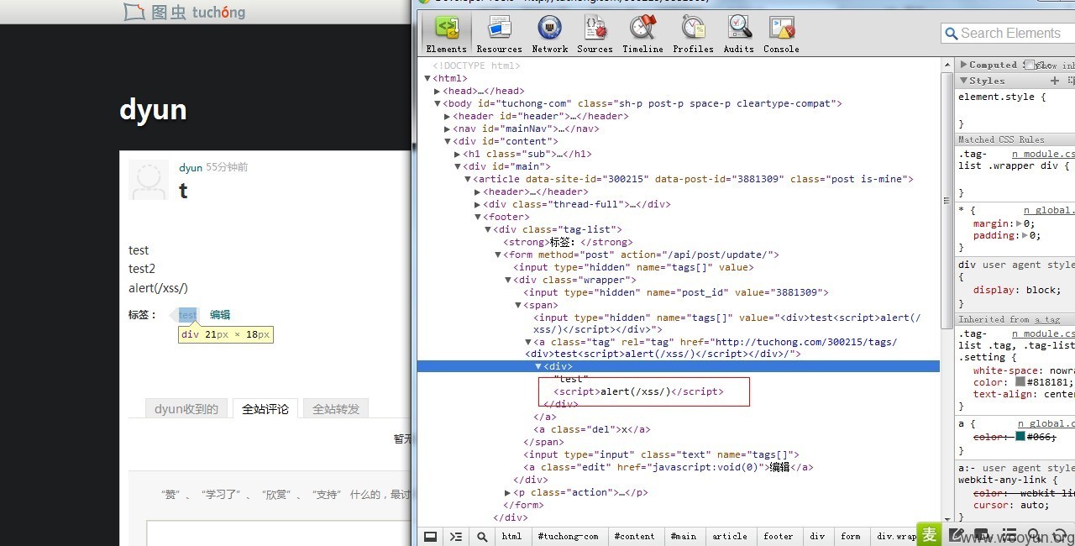Switch to the 全站转发 tab
Screen dimensions: 1075x546
pos(336,409)
